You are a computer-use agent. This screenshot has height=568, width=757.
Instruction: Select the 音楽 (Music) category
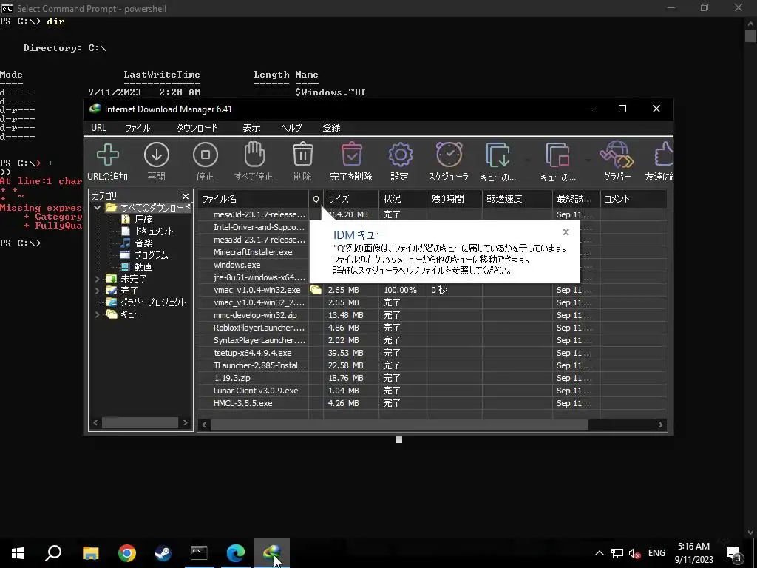point(144,243)
